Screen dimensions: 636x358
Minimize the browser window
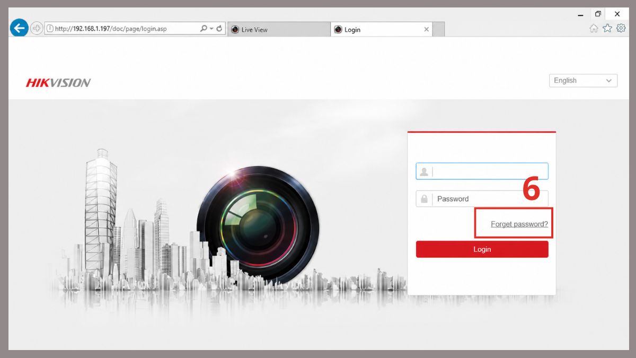click(x=580, y=15)
